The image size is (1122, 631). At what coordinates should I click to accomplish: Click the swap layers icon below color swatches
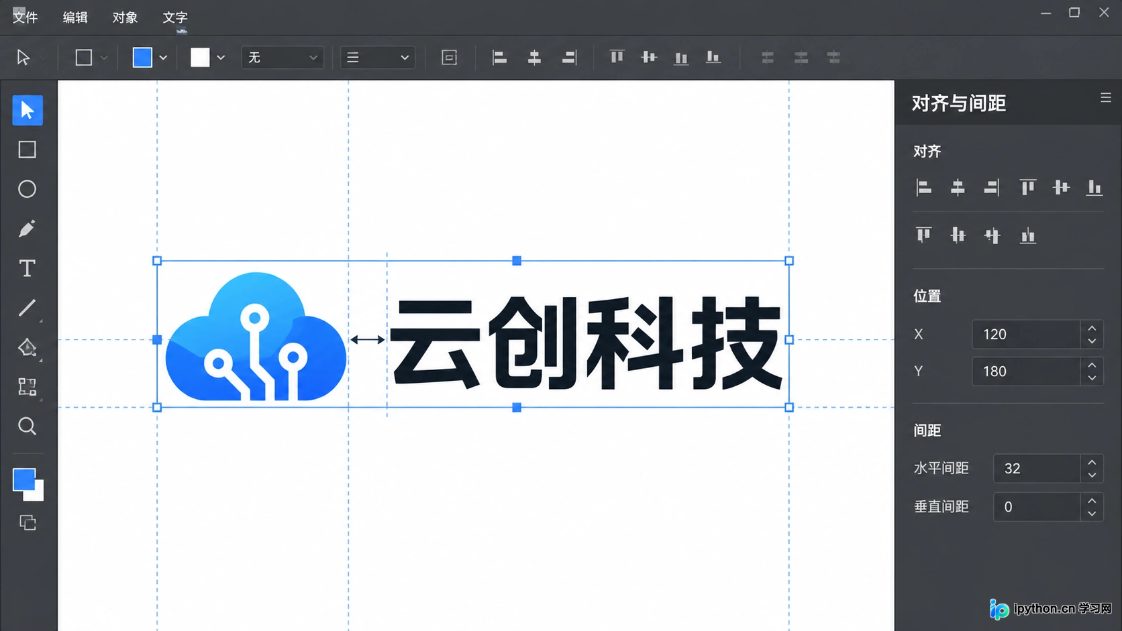(28, 522)
